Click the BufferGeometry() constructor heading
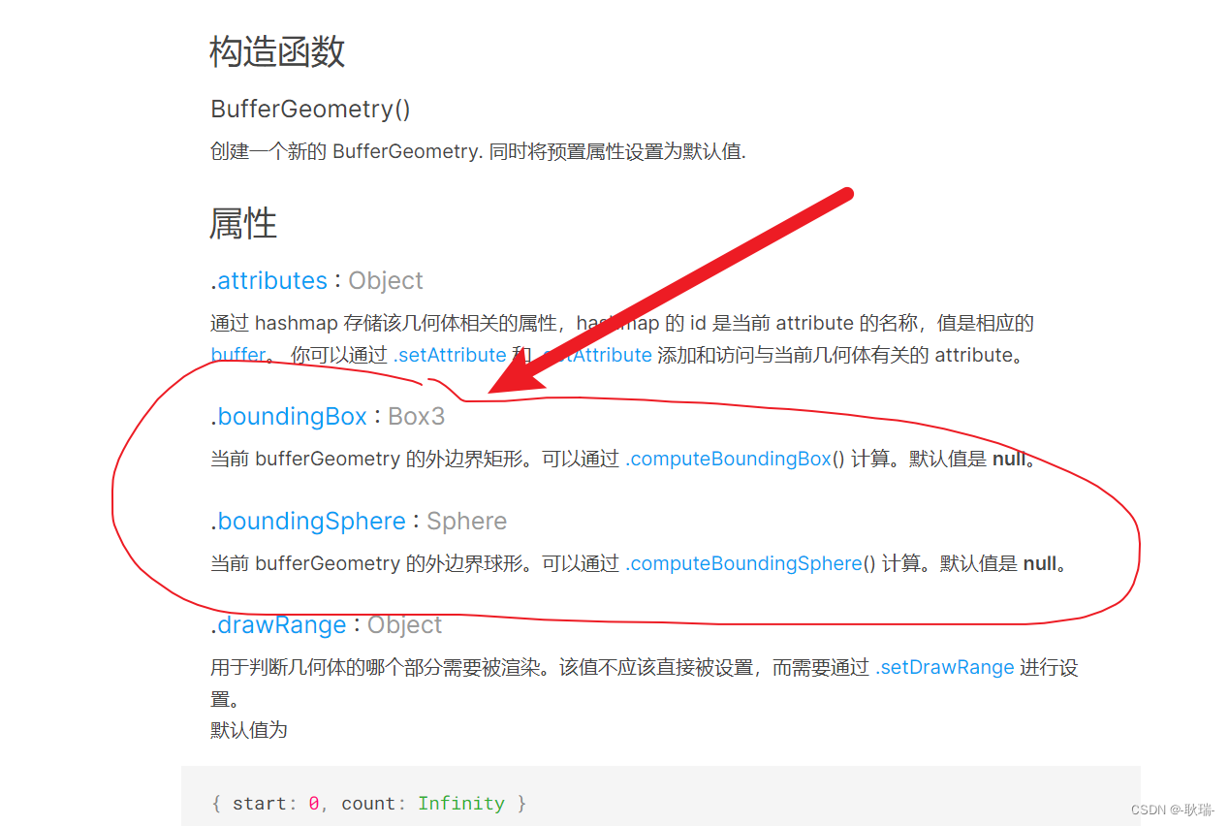 (x=310, y=109)
